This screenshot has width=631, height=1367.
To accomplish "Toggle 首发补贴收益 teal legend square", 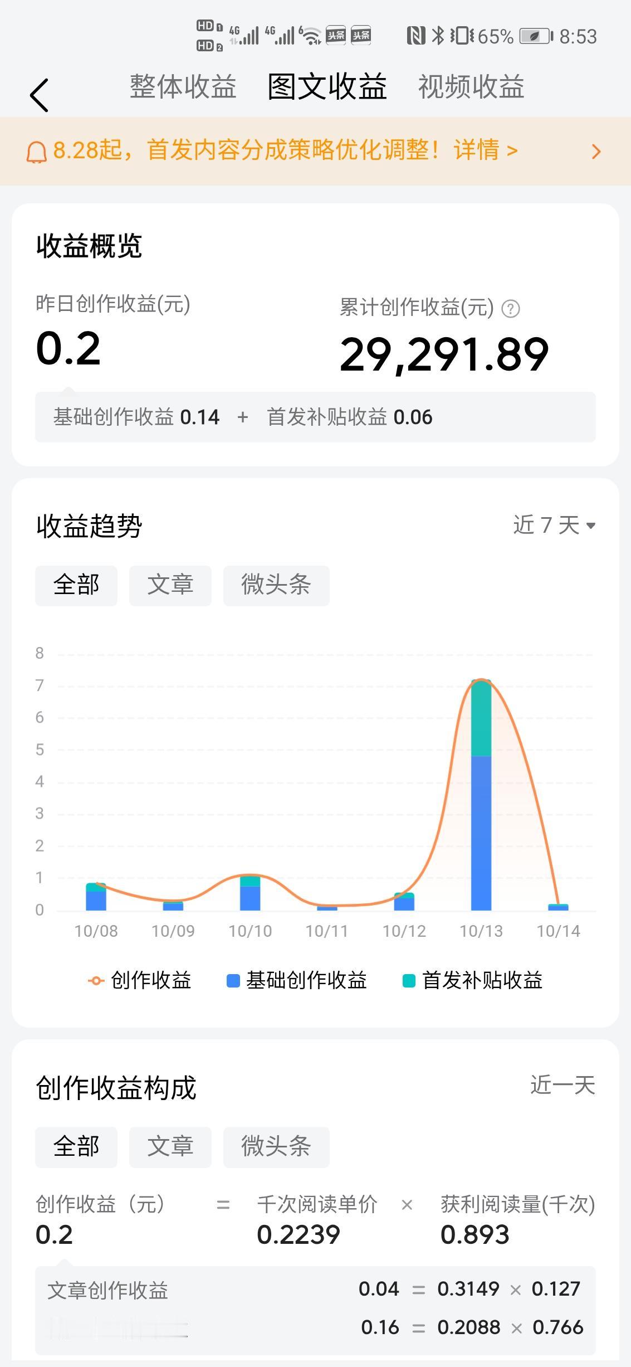I will pyautogui.click(x=409, y=980).
